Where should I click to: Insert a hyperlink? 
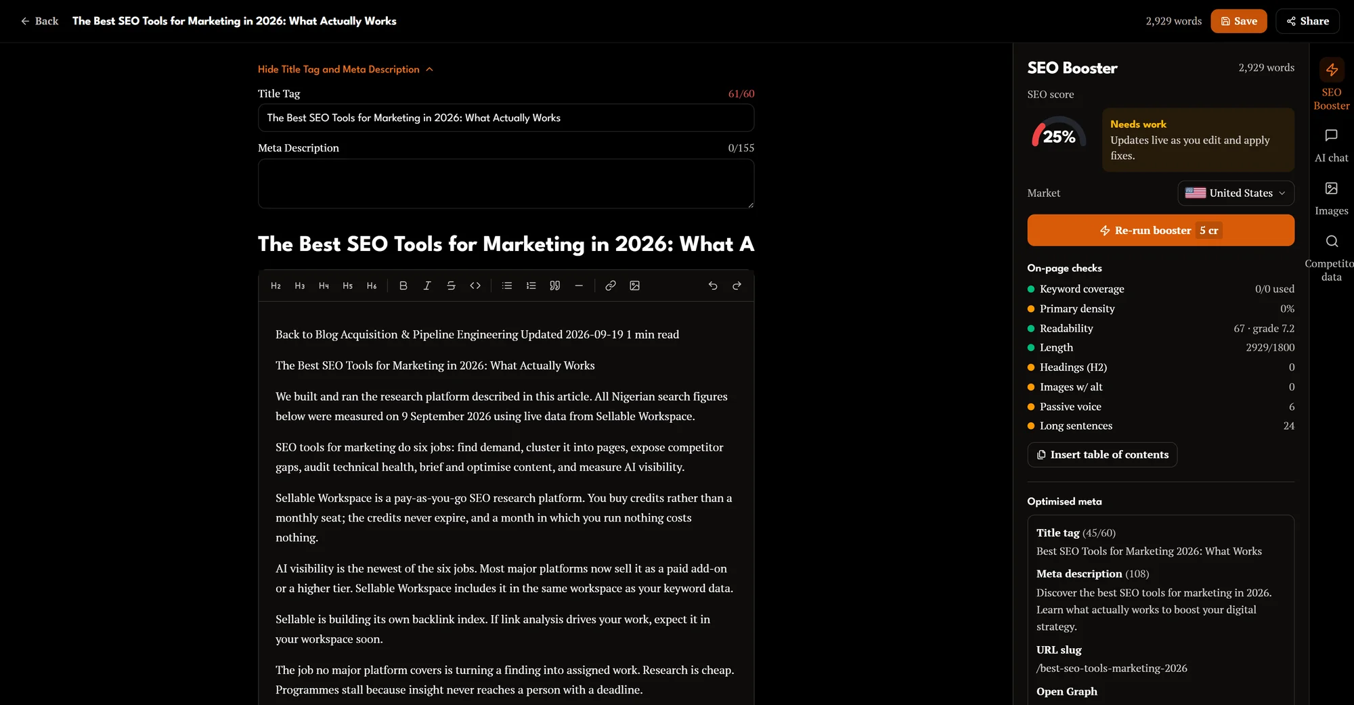611,286
